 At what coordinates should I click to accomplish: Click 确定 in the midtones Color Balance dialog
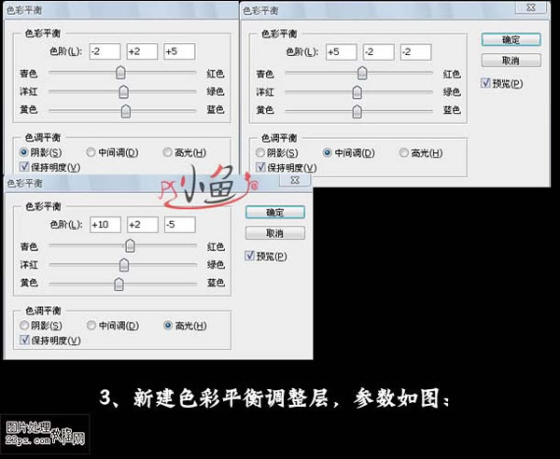click(511, 39)
